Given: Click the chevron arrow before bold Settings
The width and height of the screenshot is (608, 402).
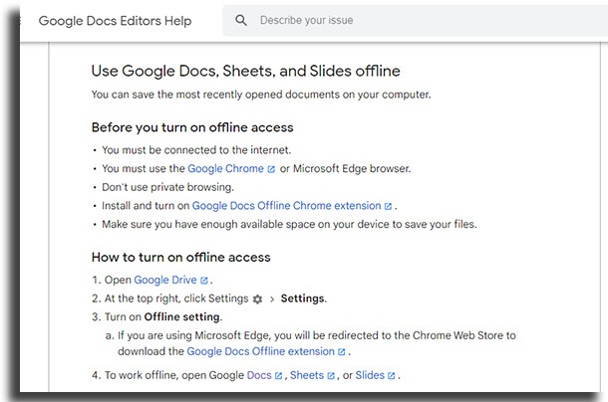Looking at the screenshot, I should click(x=272, y=299).
